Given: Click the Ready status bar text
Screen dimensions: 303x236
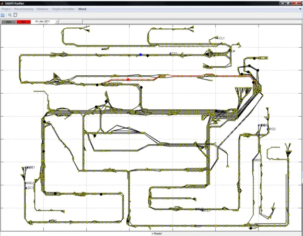Looking at the screenshot, I should click(157, 234).
